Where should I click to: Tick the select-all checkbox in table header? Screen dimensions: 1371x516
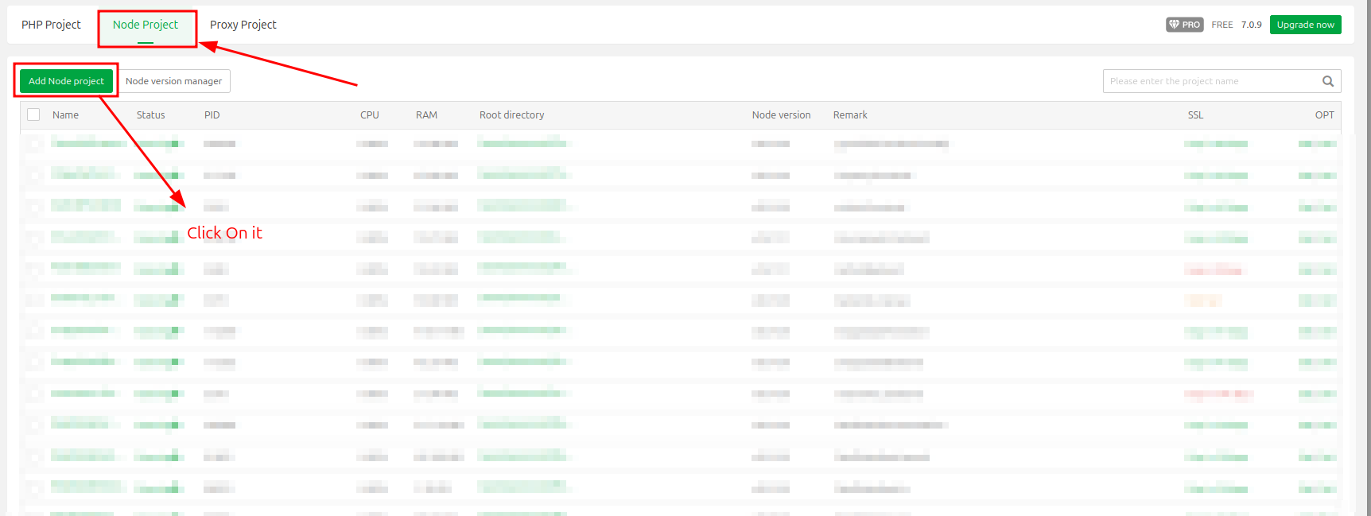pyautogui.click(x=33, y=114)
